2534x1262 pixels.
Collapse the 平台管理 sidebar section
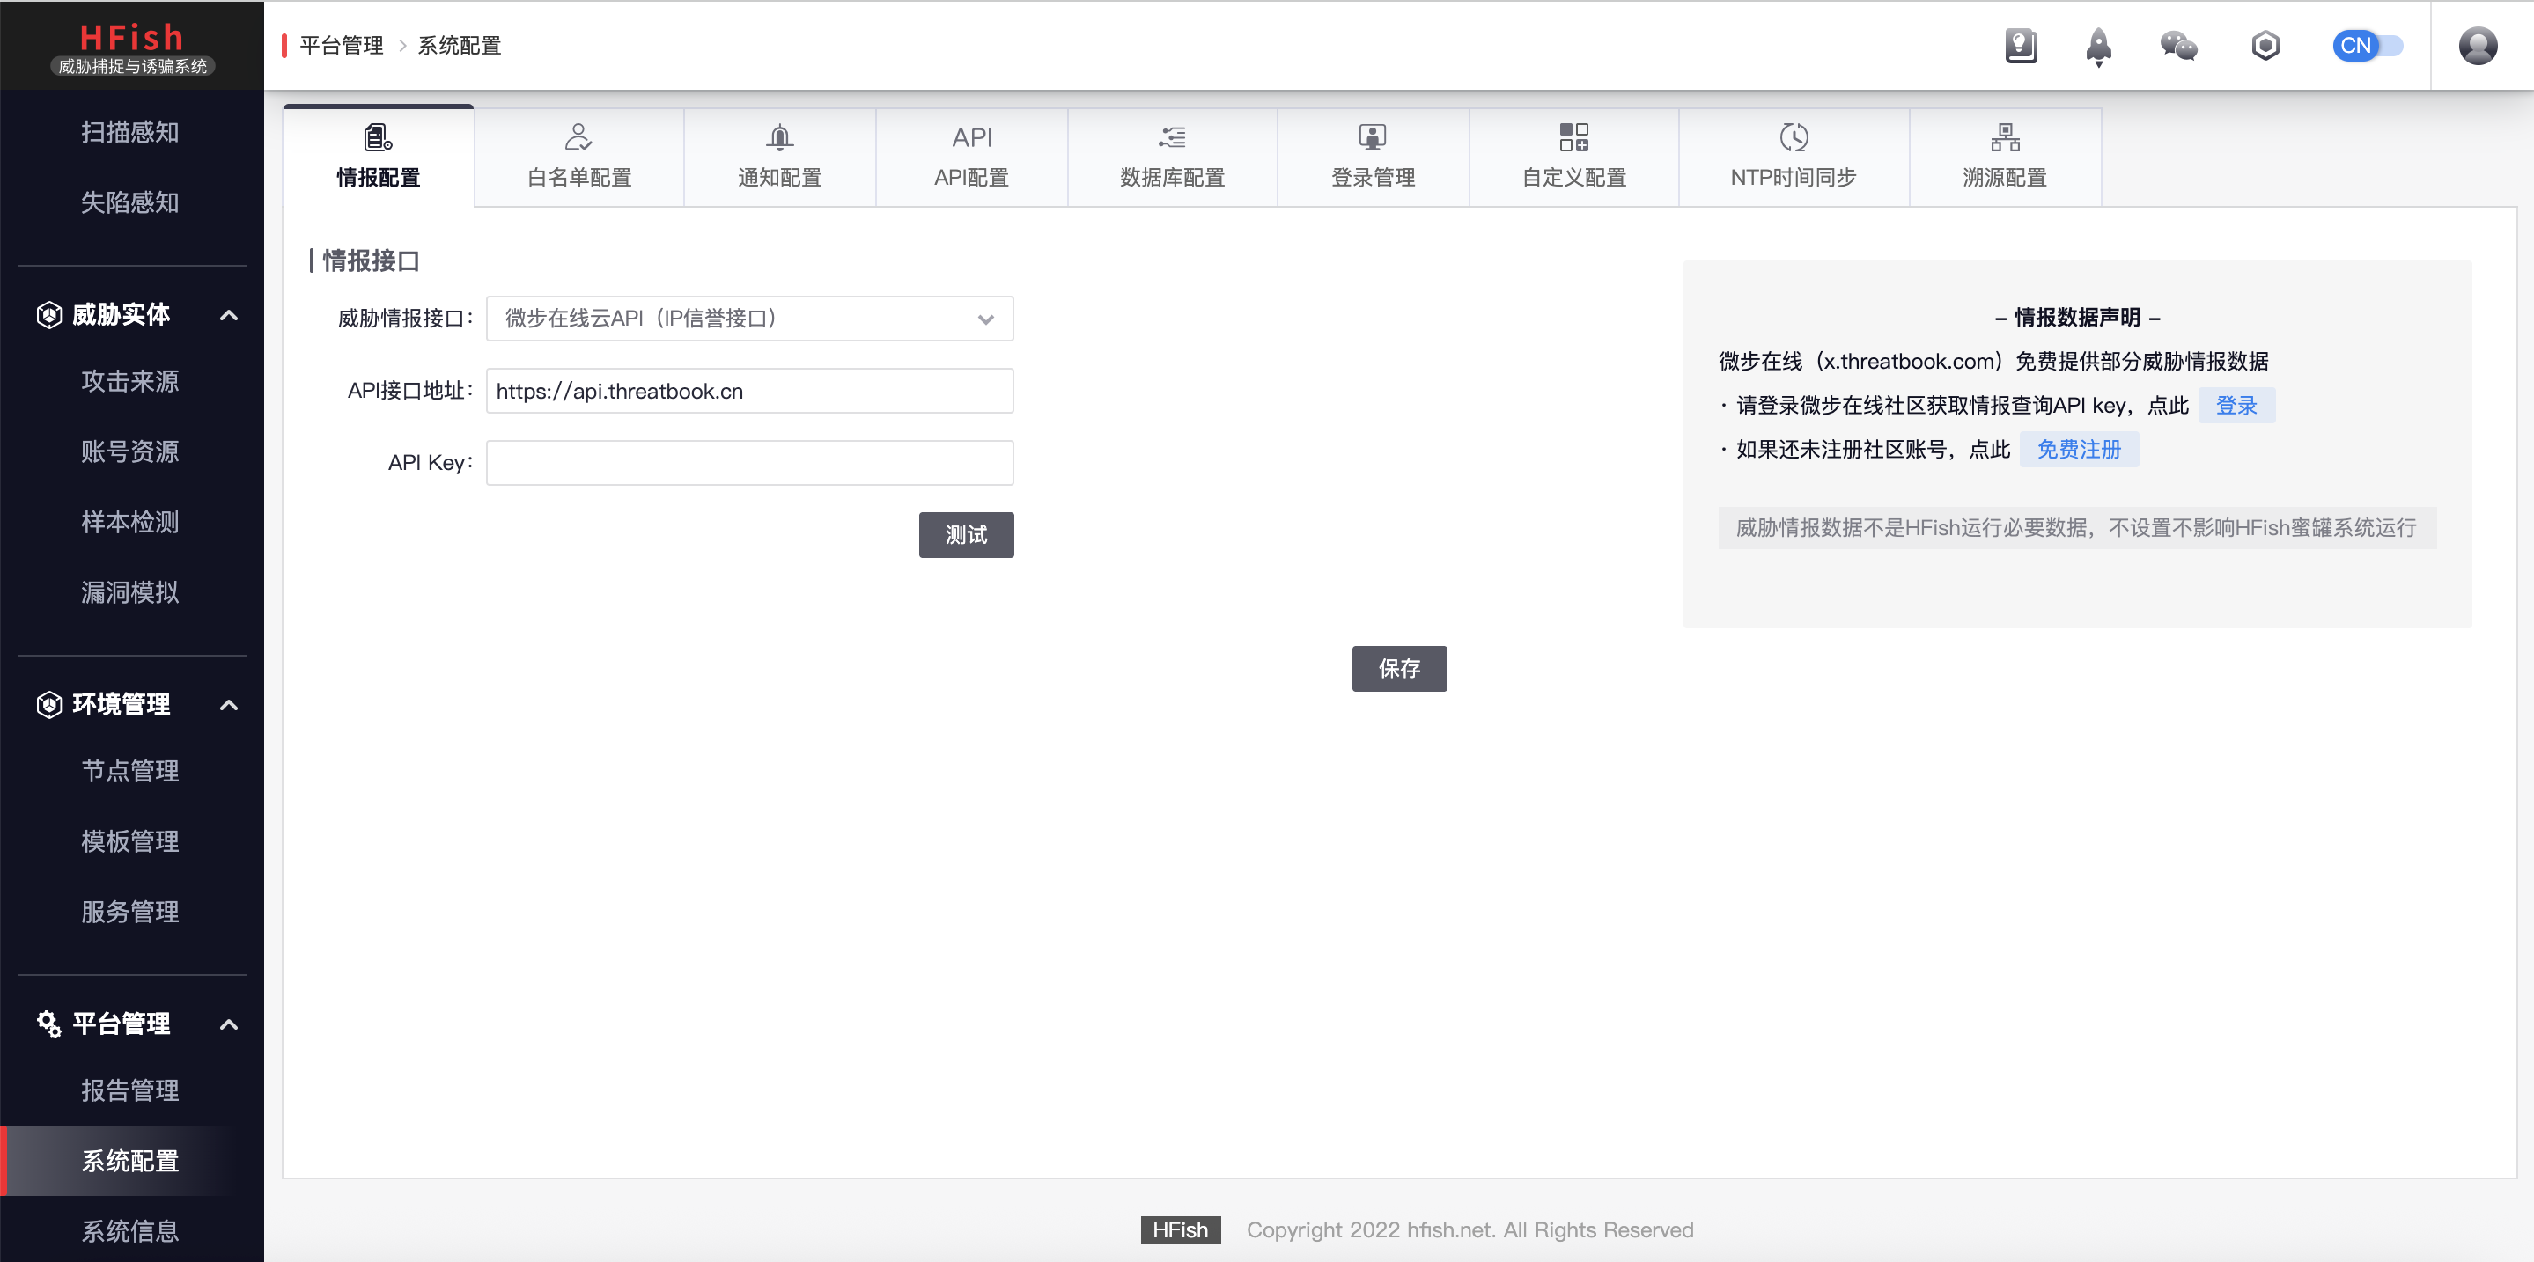click(x=228, y=1024)
